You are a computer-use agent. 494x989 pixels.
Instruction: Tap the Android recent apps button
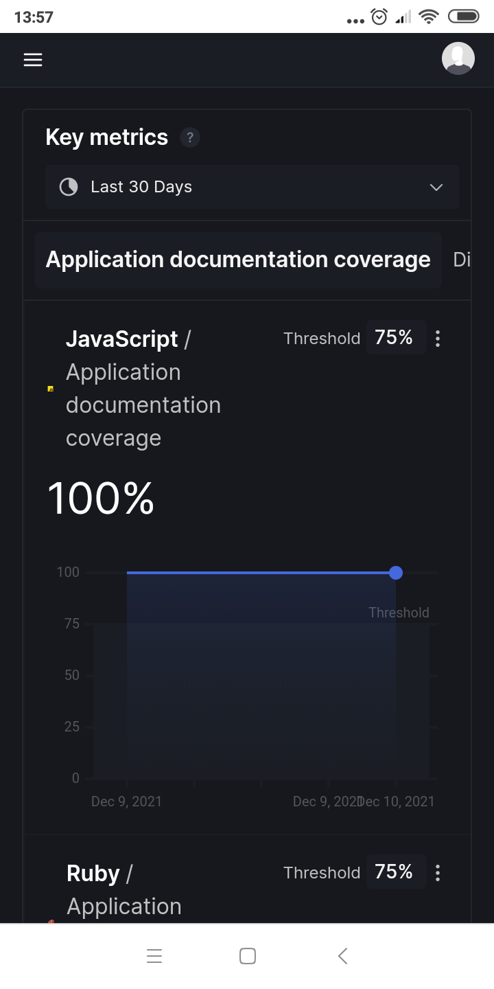point(154,955)
